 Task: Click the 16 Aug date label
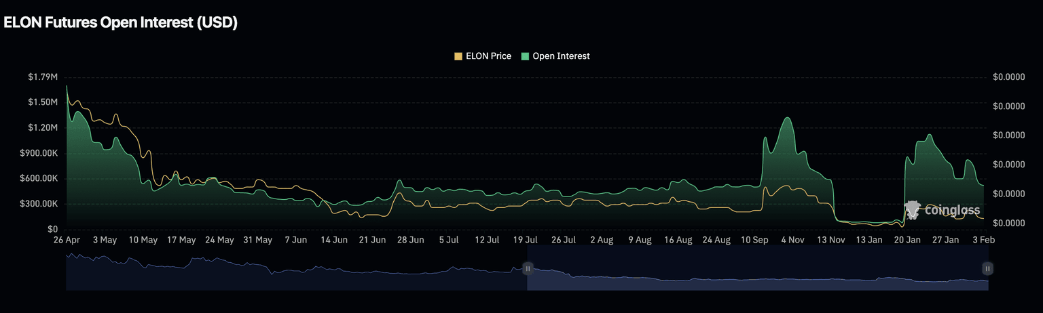point(678,240)
